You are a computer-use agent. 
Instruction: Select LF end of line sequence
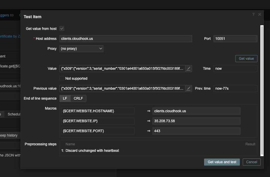click(x=65, y=98)
